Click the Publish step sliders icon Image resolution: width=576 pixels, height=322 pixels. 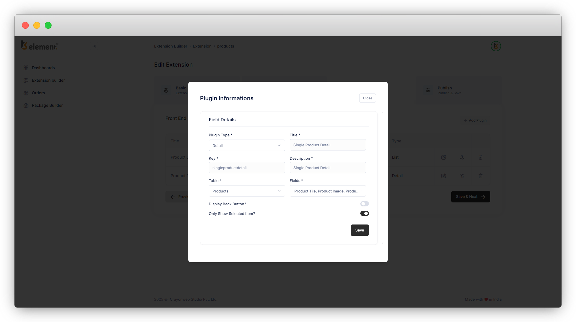[428, 91]
